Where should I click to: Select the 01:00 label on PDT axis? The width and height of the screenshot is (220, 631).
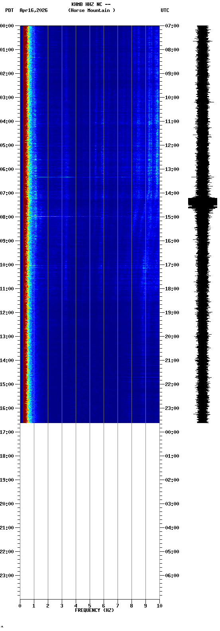point(7,50)
